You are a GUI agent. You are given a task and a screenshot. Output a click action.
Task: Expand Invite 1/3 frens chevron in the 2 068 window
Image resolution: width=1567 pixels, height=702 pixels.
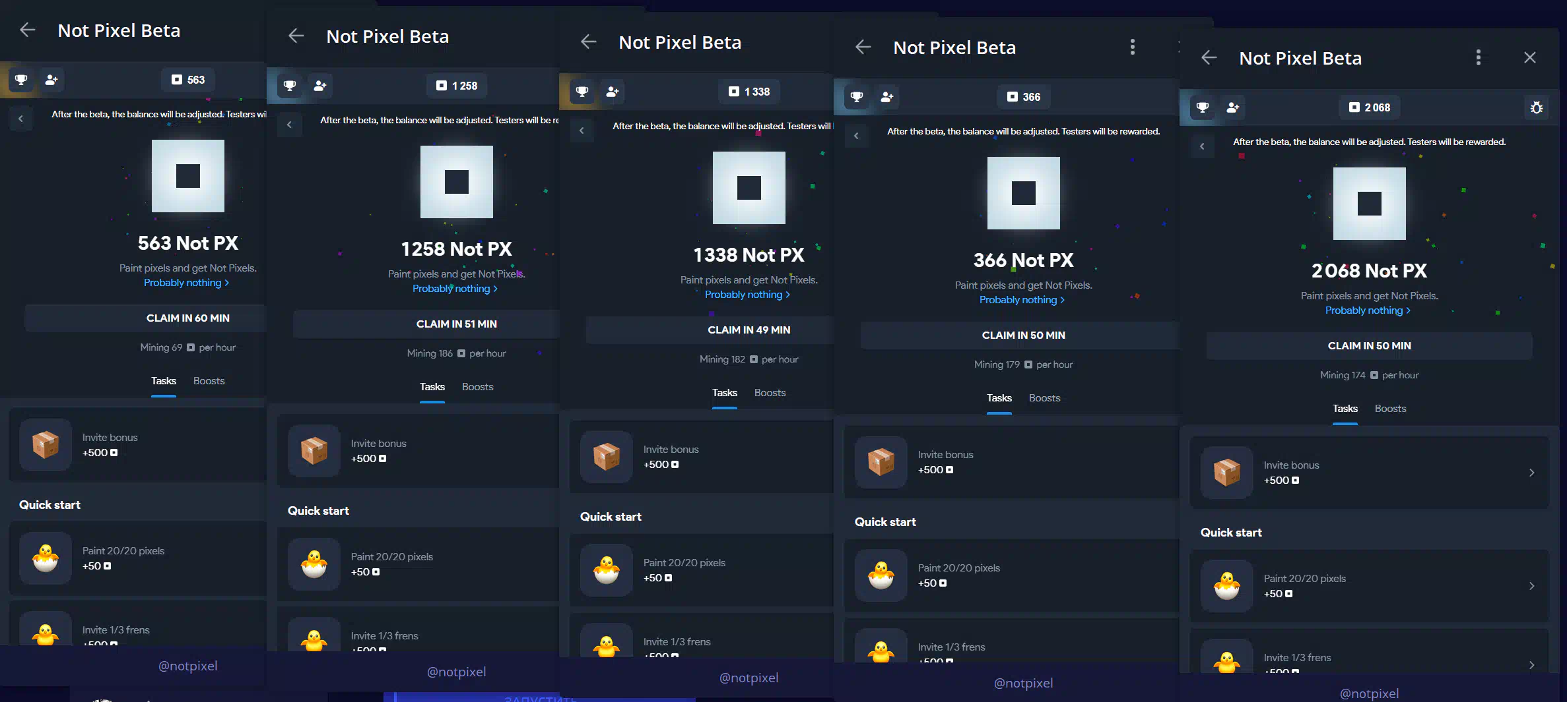(1531, 665)
